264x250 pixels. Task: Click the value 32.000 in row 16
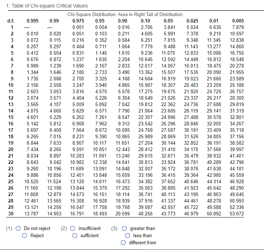coord(214,124)
